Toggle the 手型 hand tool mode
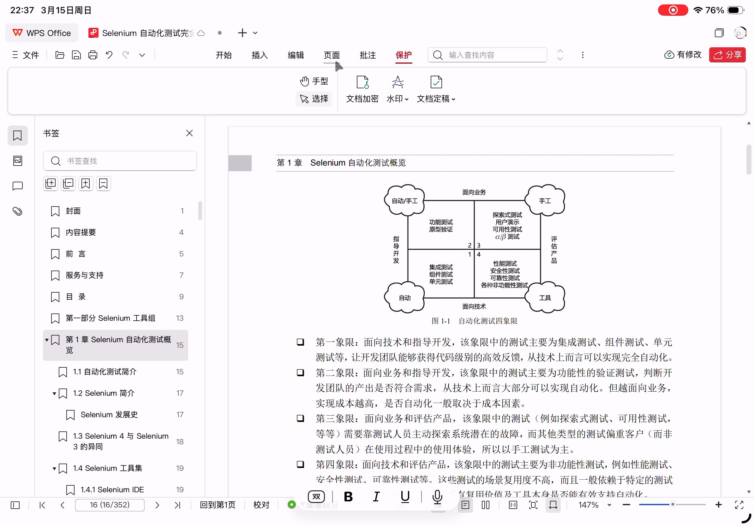 314,81
